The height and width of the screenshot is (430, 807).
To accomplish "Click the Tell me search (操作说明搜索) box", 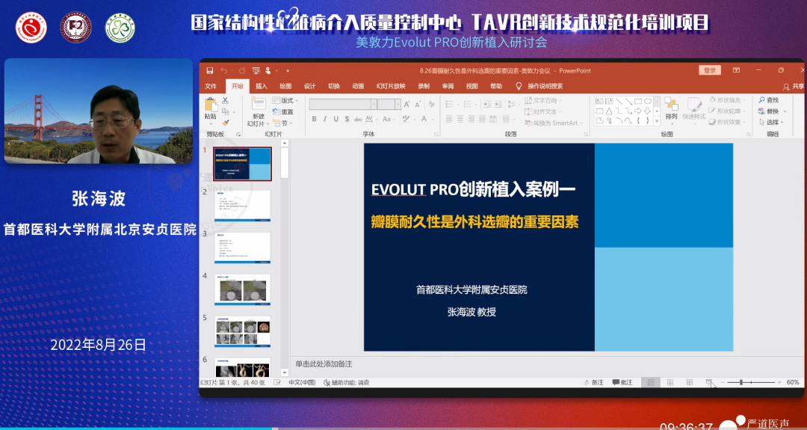I will point(539,86).
